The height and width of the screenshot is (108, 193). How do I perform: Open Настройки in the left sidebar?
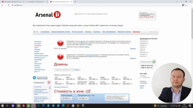coord(37,66)
